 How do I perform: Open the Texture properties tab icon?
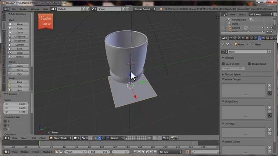[268, 38]
